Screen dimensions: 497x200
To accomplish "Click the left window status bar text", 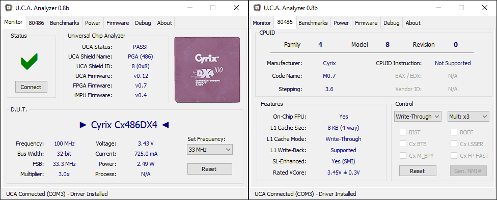I will tap(57, 194).
